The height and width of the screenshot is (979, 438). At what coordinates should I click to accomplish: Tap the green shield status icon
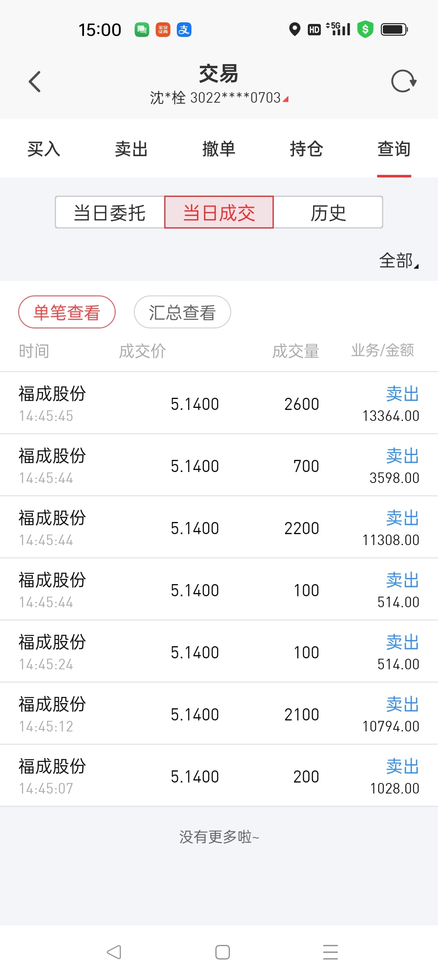pyautogui.click(x=365, y=29)
